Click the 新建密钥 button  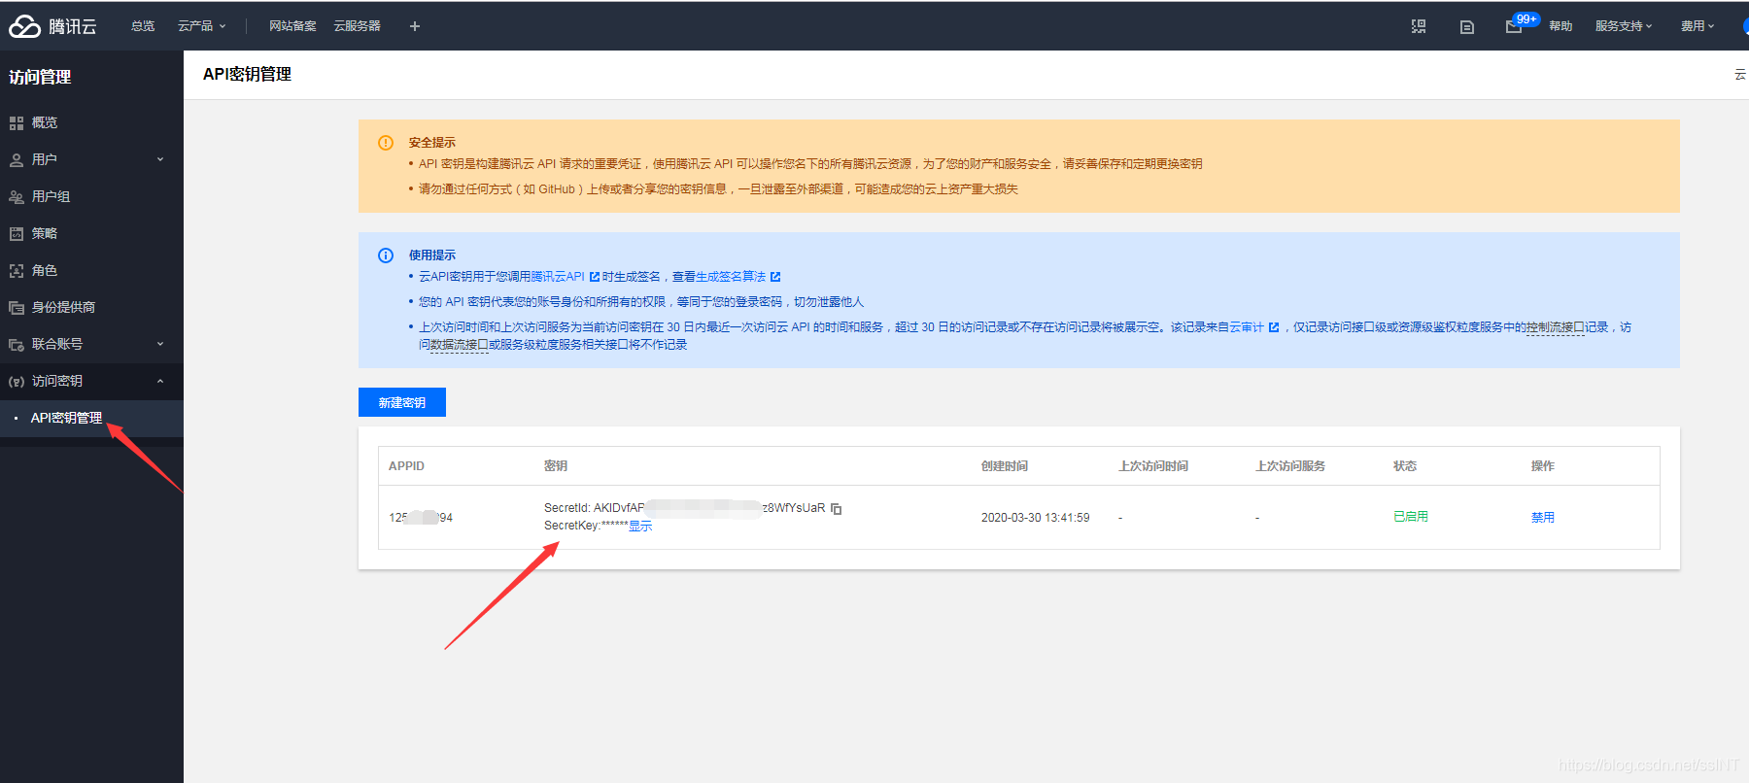click(x=402, y=402)
